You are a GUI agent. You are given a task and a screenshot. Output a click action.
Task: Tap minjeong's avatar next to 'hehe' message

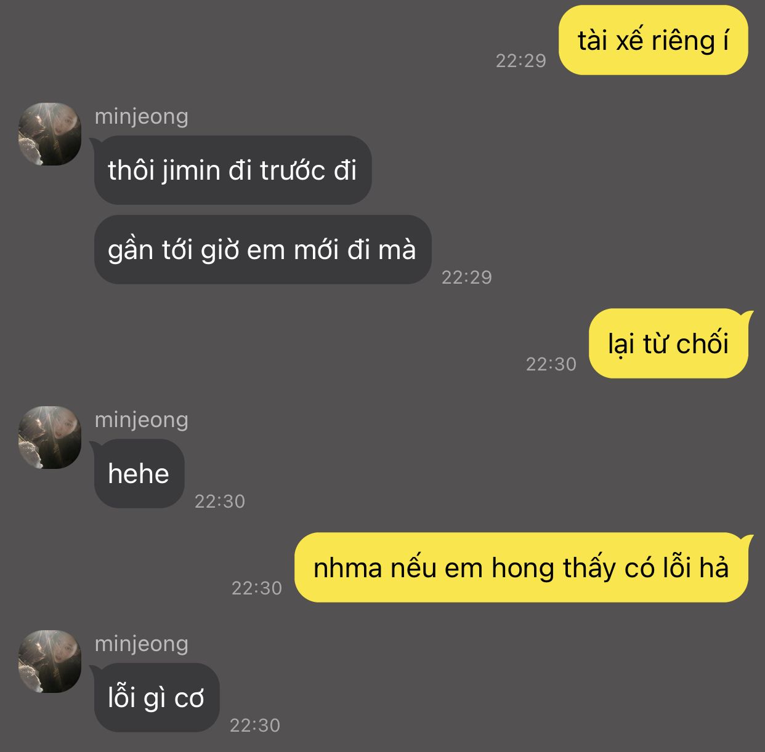pos(50,438)
